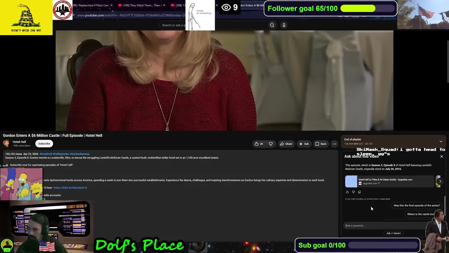Expand the End of playlist panel
The image size is (449, 253).
point(441,141)
